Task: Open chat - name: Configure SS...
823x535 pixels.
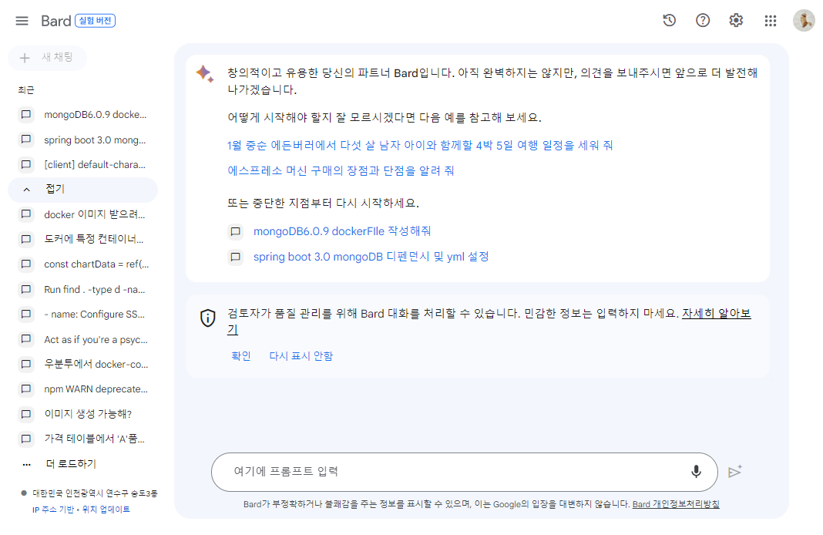Action: (83, 314)
